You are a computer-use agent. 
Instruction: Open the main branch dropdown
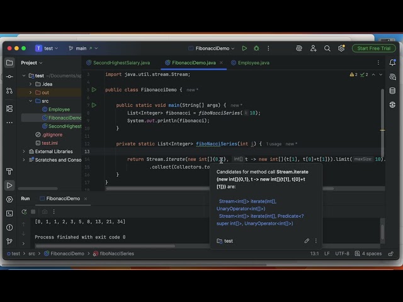click(x=83, y=48)
